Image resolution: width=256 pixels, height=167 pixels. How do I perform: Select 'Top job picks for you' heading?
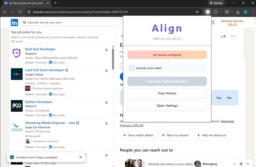[26, 32]
